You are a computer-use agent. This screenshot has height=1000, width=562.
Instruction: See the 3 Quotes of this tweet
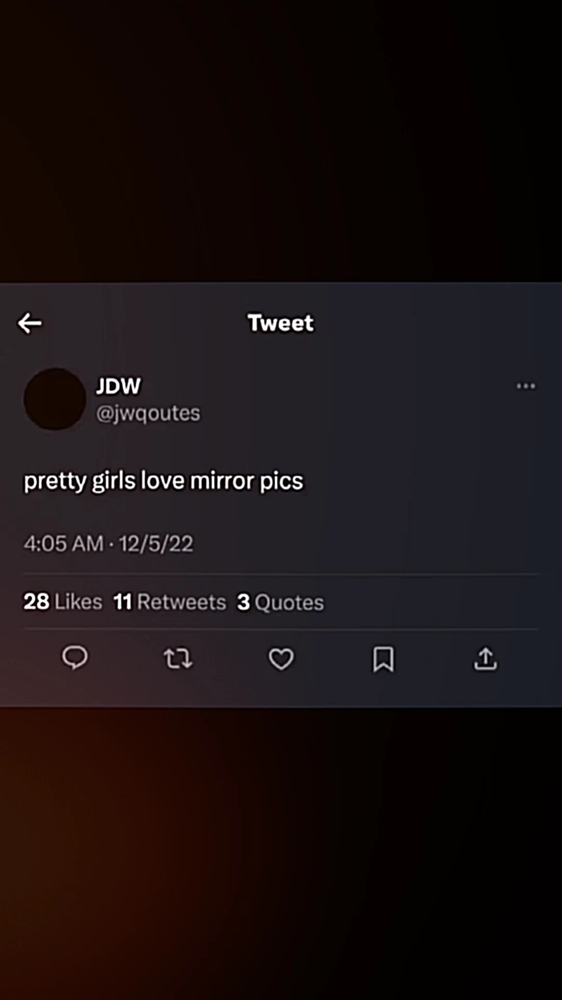(280, 602)
